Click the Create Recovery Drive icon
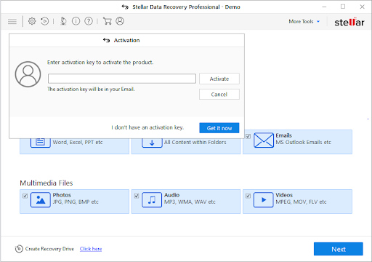 tap(19, 249)
